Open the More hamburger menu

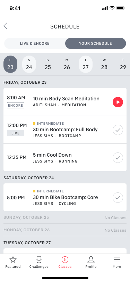coord(117,262)
